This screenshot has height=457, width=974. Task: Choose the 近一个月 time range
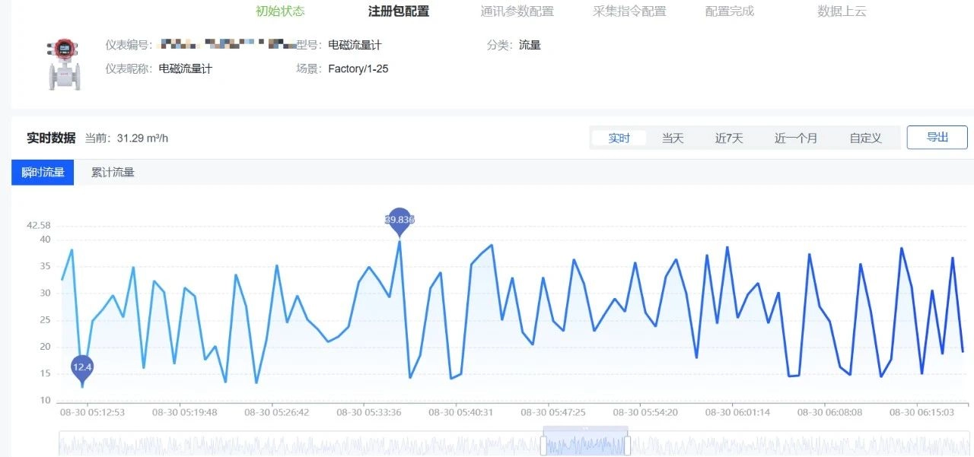click(x=796, y=138)
